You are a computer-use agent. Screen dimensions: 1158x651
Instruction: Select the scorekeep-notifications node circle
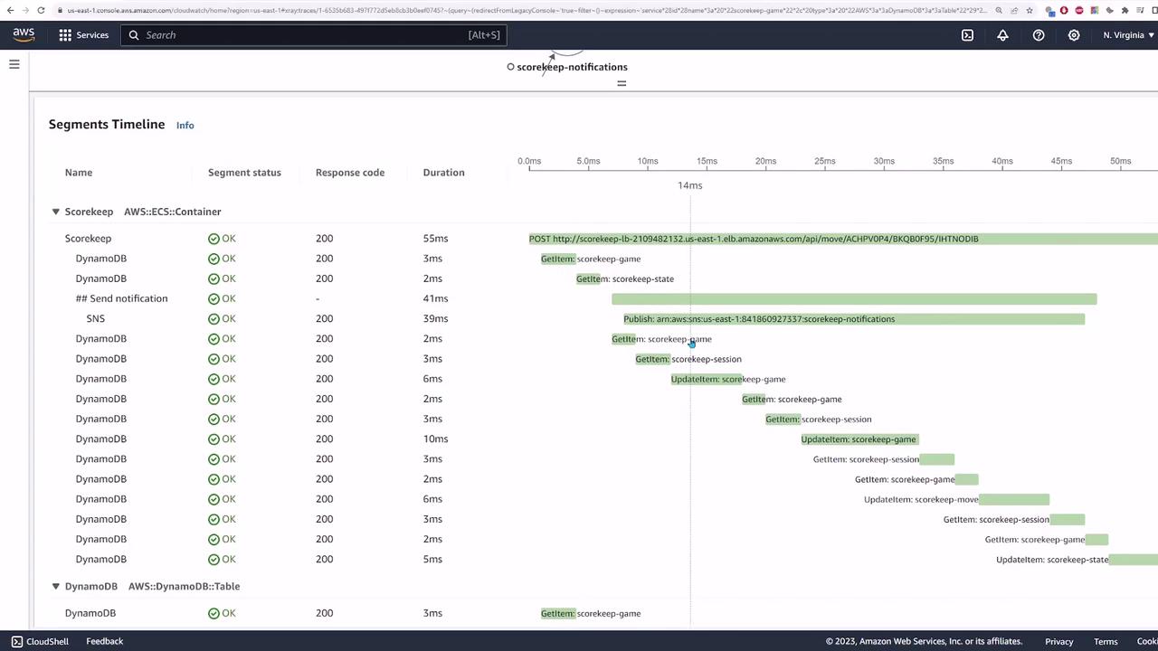pos(510,67)
